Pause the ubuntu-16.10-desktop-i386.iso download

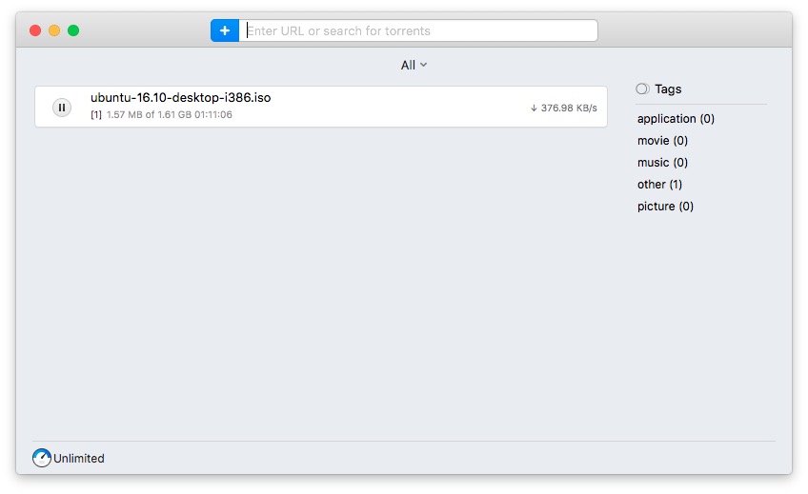pos(62,108)
